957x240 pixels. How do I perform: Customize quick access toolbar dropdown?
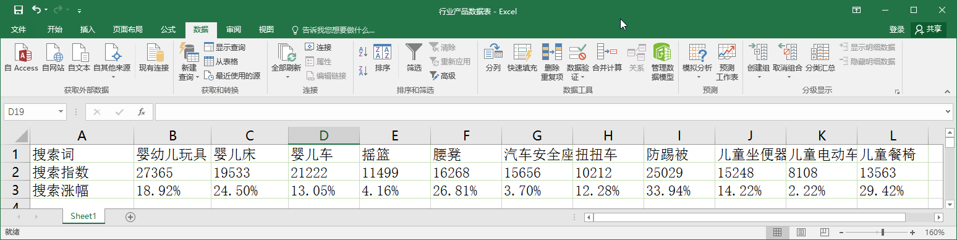[x=80, y=11]
